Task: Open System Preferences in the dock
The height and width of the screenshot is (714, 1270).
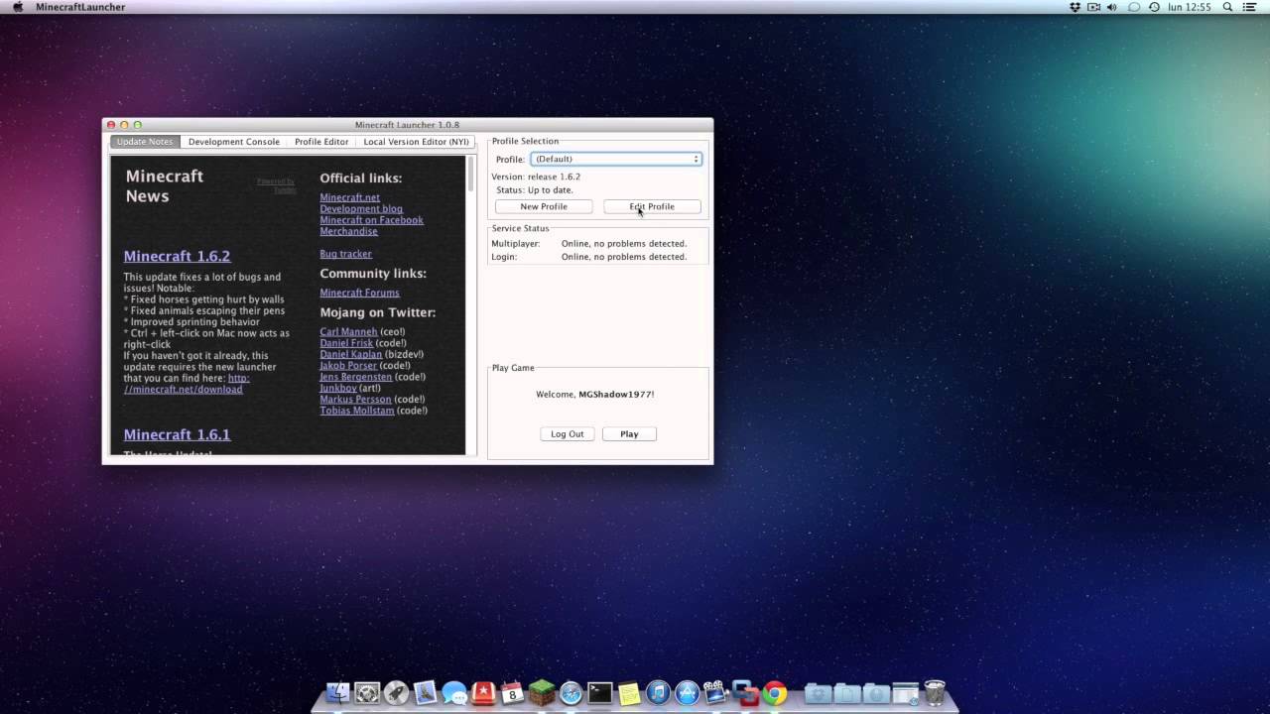Action: point(368,692)
